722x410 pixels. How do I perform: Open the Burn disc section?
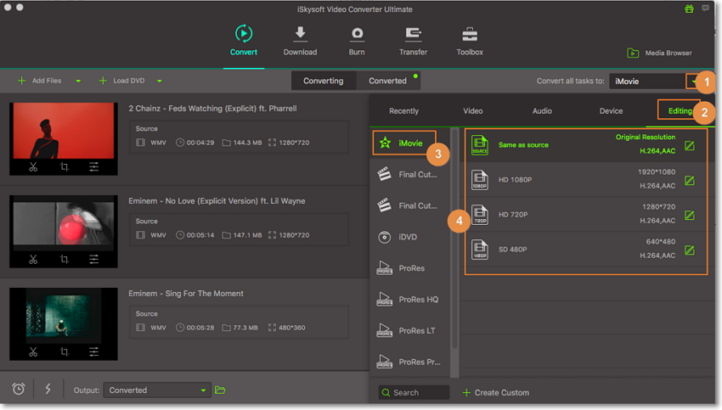click(358, 35)
